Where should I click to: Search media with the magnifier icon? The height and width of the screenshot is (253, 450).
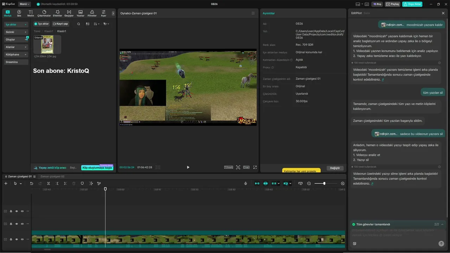[78, 24]
